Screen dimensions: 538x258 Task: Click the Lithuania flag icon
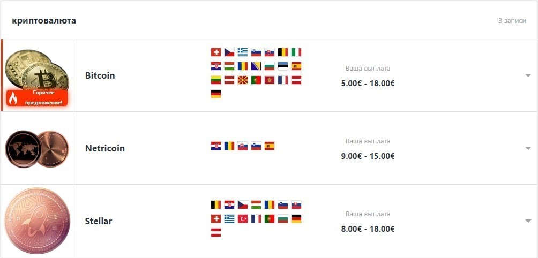[216, 80]
